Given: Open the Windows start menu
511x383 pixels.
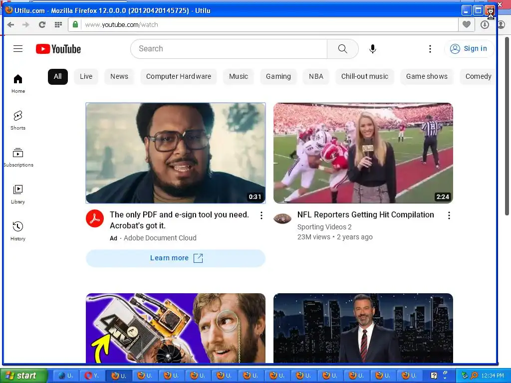Looking at the screenshot, I should (x=24, y=376).
